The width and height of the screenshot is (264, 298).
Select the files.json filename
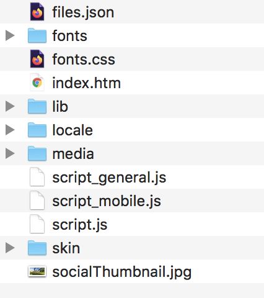click(x=83, y=13)
